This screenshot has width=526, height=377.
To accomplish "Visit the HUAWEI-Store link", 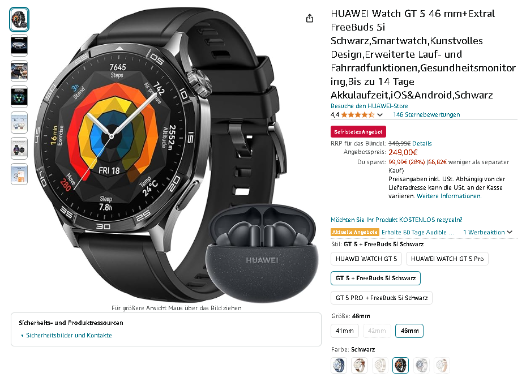I will (x=369, y=106).
